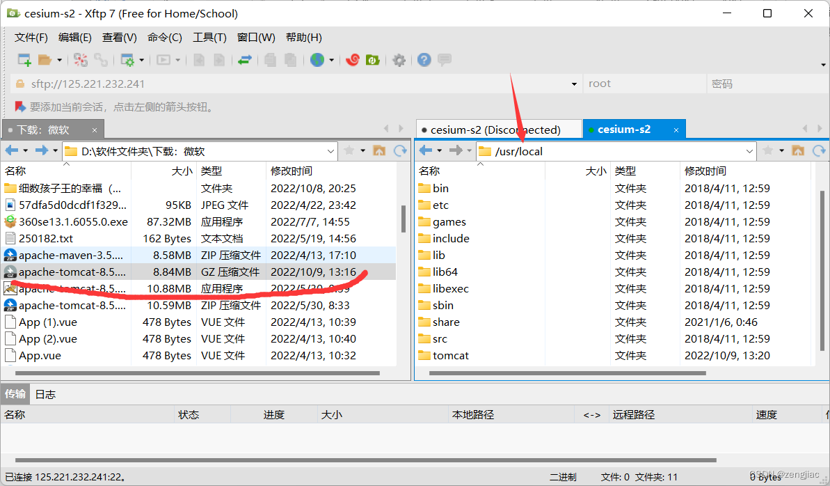Expand the host address dropdown arrow

tap(574, 84)
